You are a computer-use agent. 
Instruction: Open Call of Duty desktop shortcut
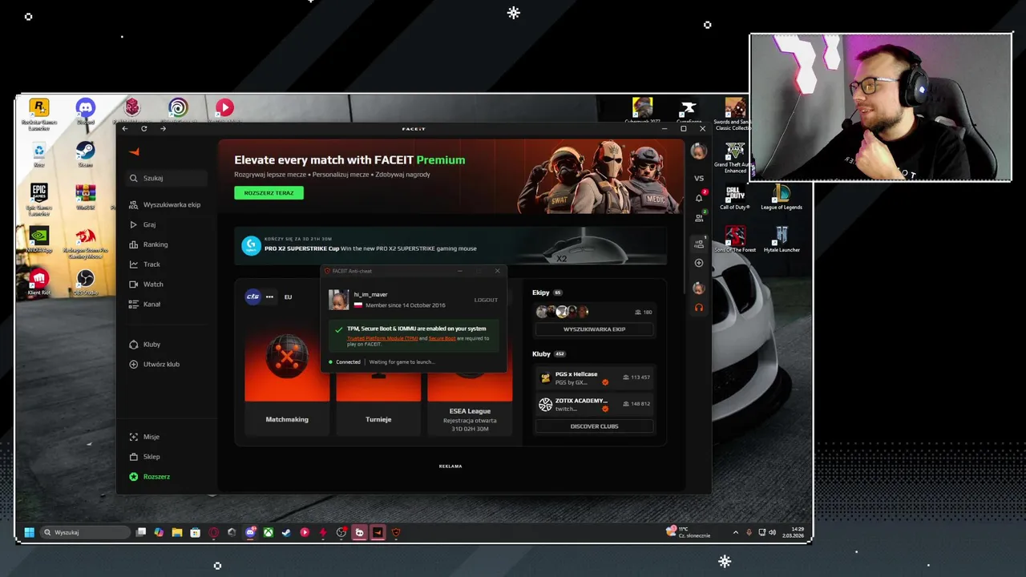point(734,197)
